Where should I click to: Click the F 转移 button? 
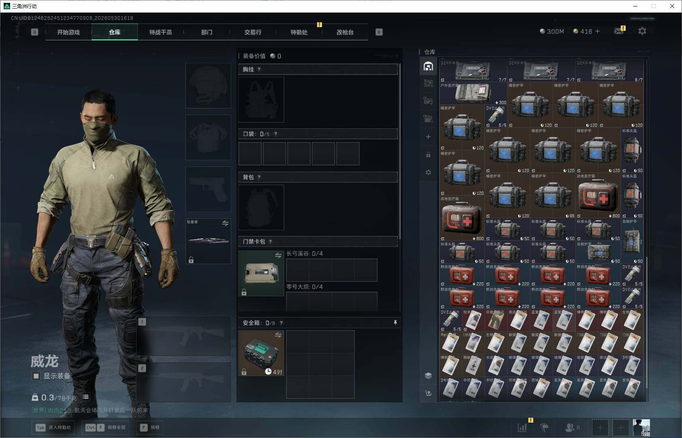click(x=150, y=427)
